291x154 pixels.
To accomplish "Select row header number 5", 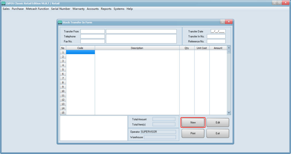I will click(x=63, y=69).
